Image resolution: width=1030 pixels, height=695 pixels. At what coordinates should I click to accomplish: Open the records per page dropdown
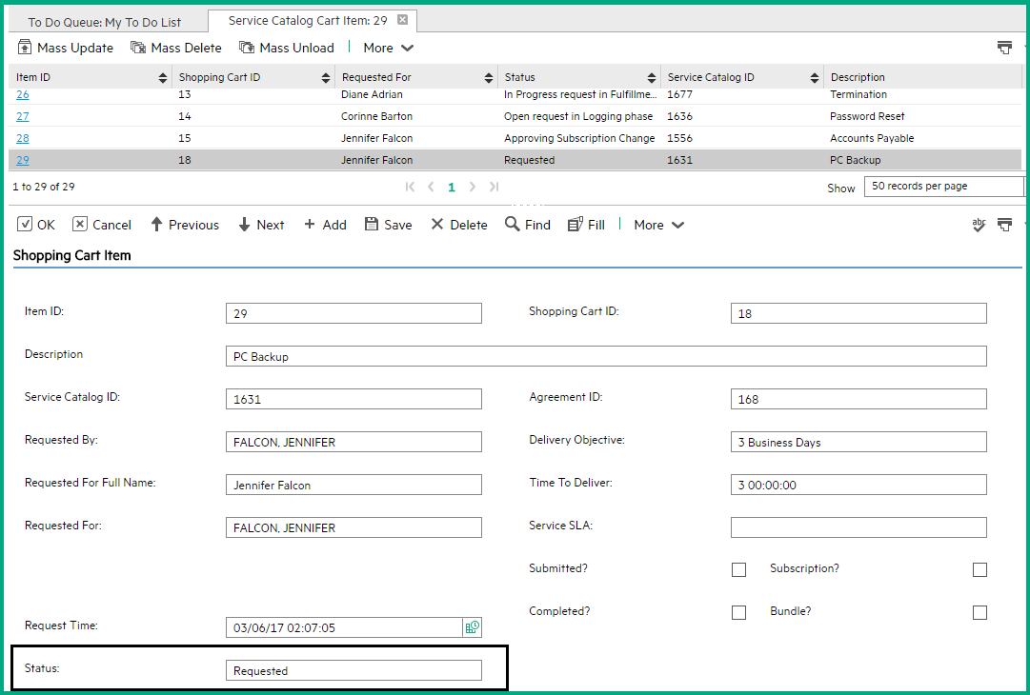(x=943, y=187)
